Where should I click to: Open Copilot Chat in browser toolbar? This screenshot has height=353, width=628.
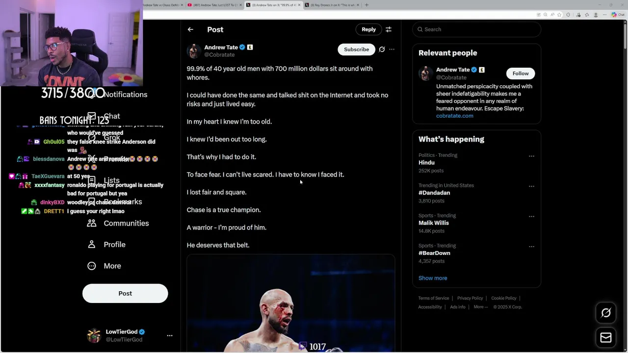click(x=618, y=15)
